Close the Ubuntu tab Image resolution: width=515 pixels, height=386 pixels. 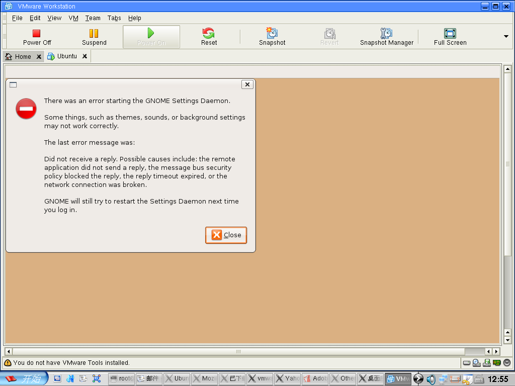(x=84, y=56)
